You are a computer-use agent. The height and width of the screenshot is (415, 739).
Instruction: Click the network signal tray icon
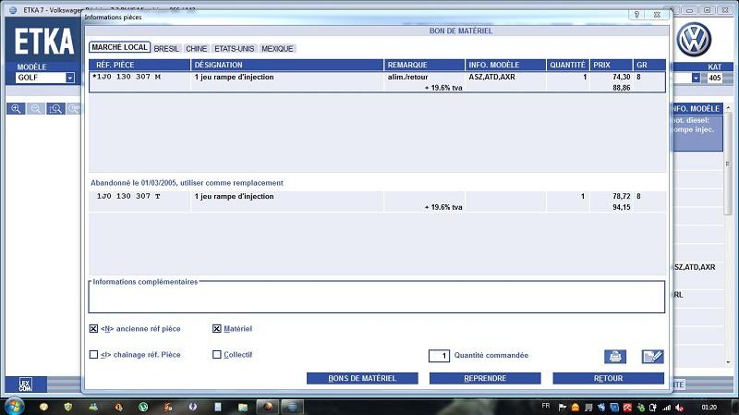click(x=667, y=408)
